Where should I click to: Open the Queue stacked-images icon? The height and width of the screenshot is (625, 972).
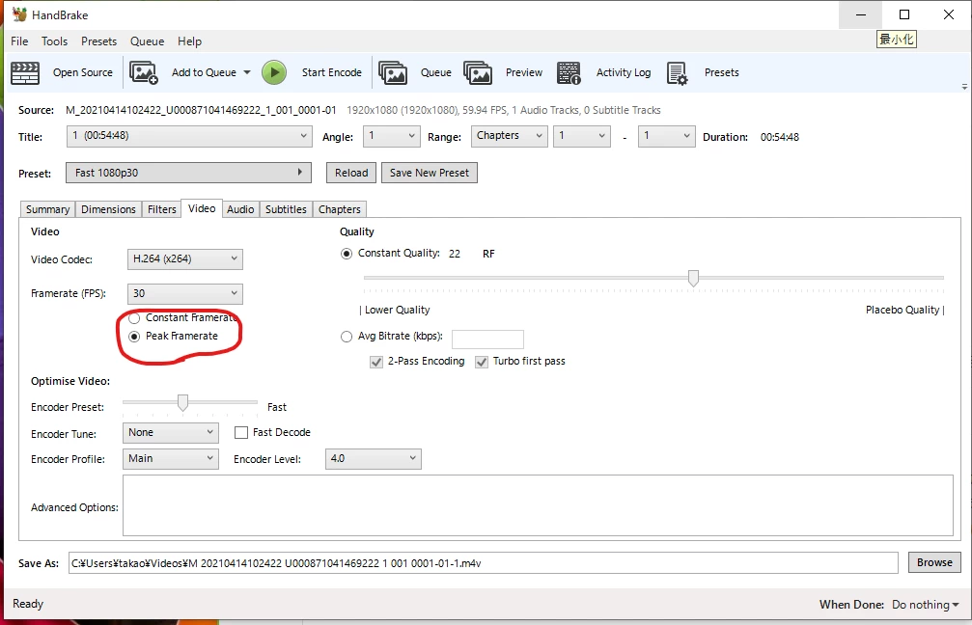point(393,72)
